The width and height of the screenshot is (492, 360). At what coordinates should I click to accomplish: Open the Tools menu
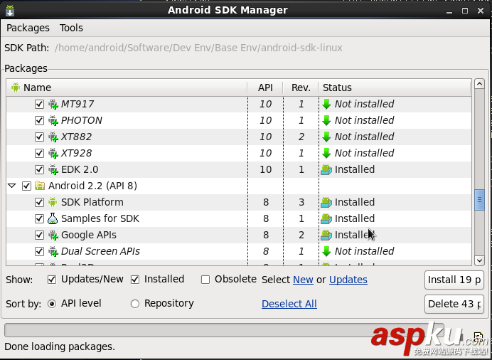[x=71, y=28]
